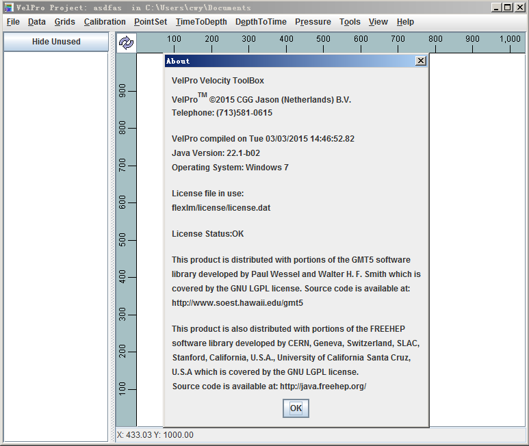The width and height of the screenshot is (529, 446).
Task: Click the 900 mark on vertical ruler
Action: [122, 91]
